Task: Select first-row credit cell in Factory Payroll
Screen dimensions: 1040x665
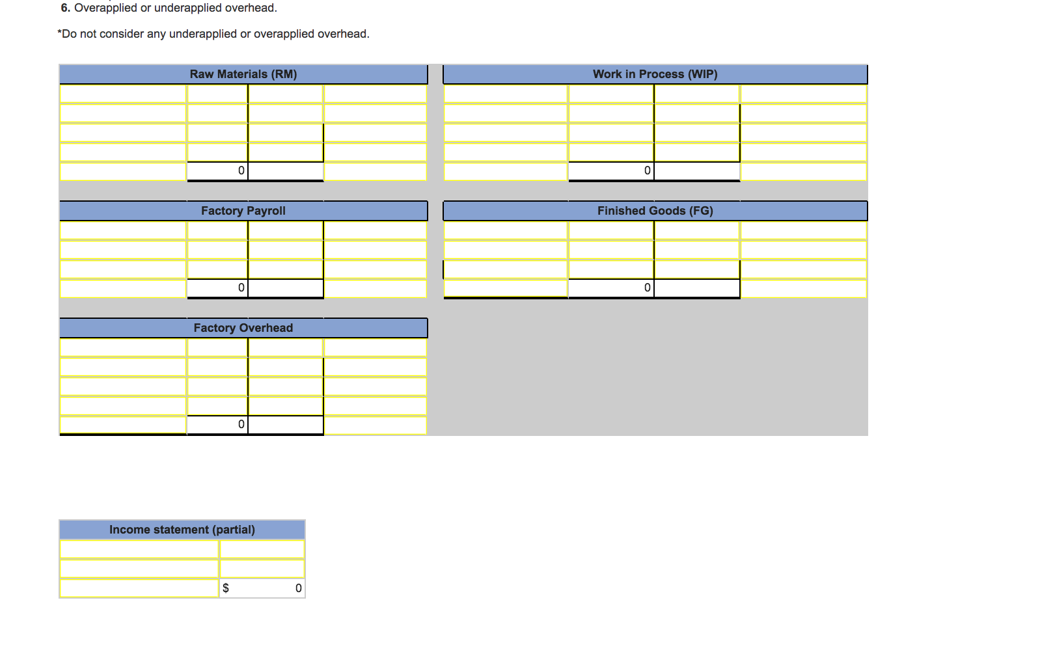Action: 286,230
